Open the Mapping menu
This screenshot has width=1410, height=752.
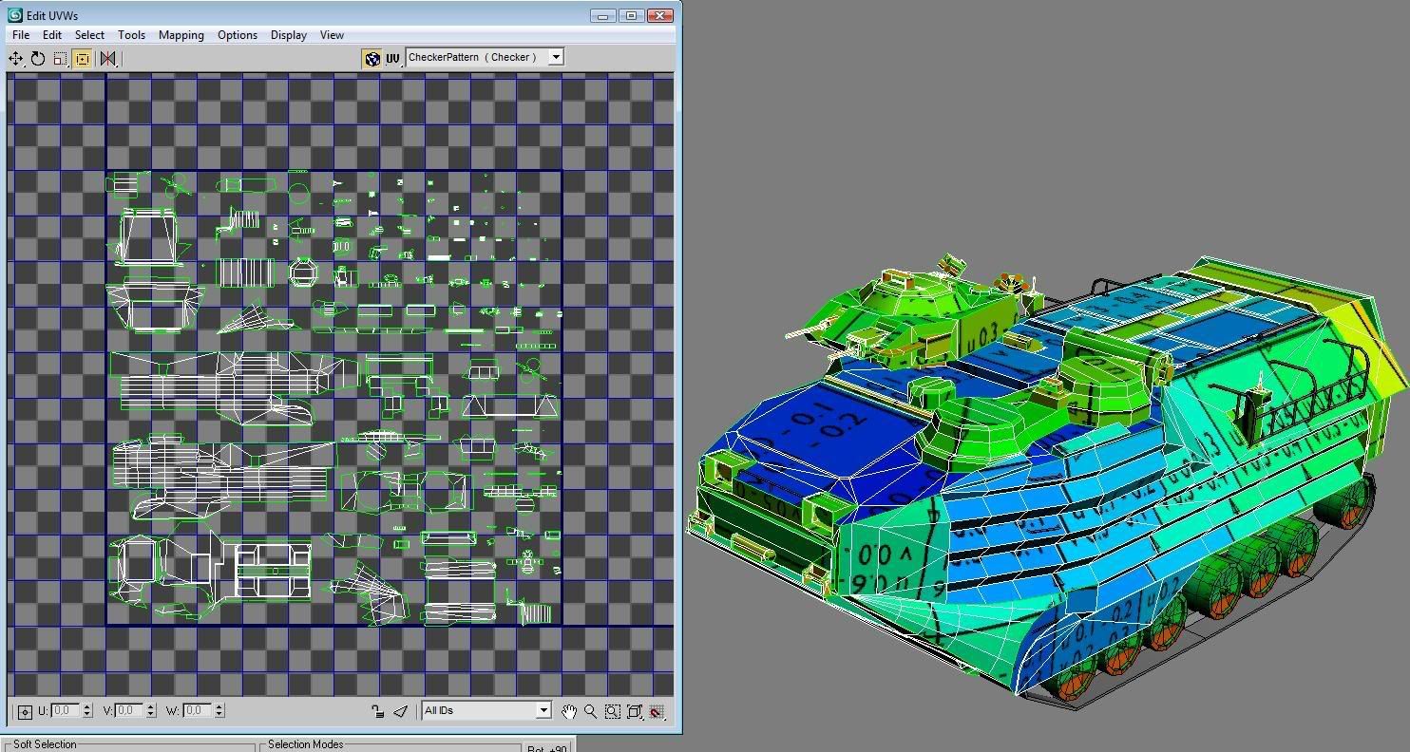[181, 35]
